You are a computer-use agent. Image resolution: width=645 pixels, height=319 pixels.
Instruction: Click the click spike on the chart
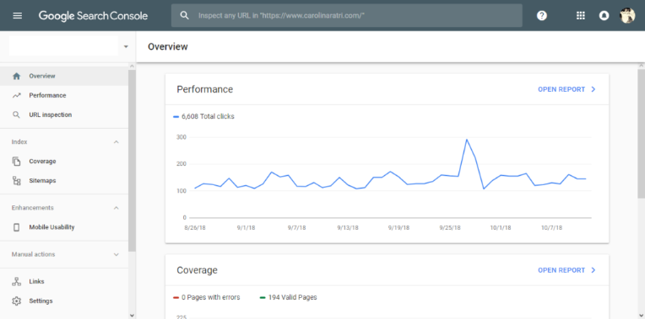point(467,140)
